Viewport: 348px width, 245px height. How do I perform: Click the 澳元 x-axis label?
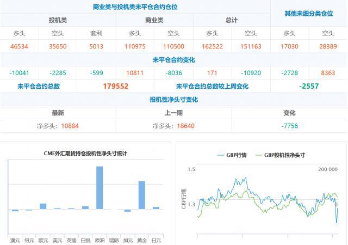click(15, 240)
